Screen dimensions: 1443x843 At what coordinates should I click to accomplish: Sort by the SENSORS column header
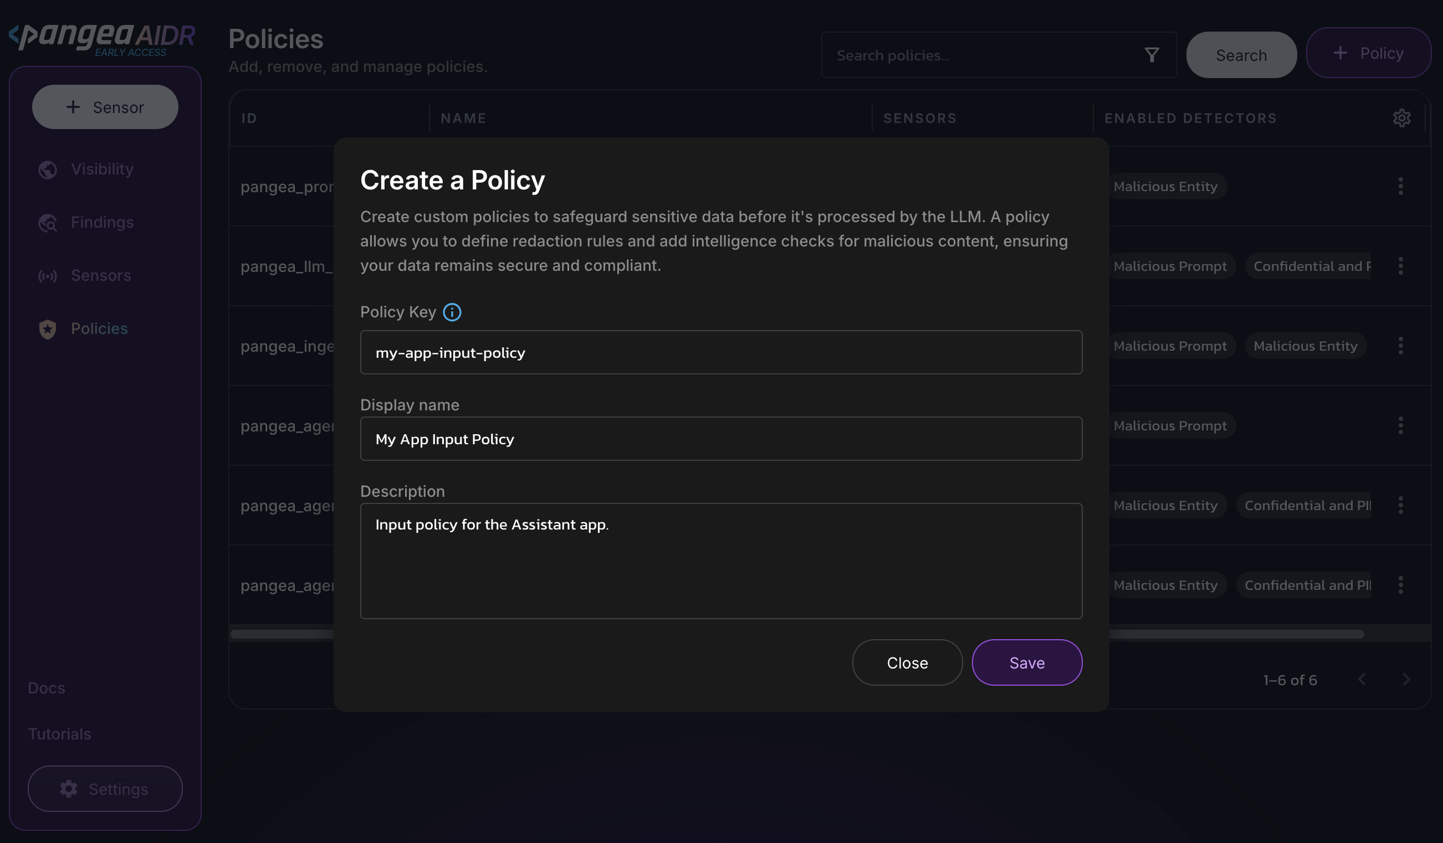920,118
